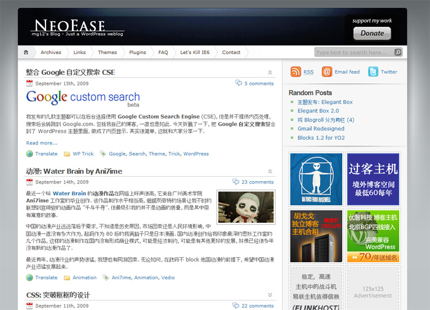Viewport: 430px width, 310px height.
Task: Open the Theme tag link
Action: click(x=157, y=153)
